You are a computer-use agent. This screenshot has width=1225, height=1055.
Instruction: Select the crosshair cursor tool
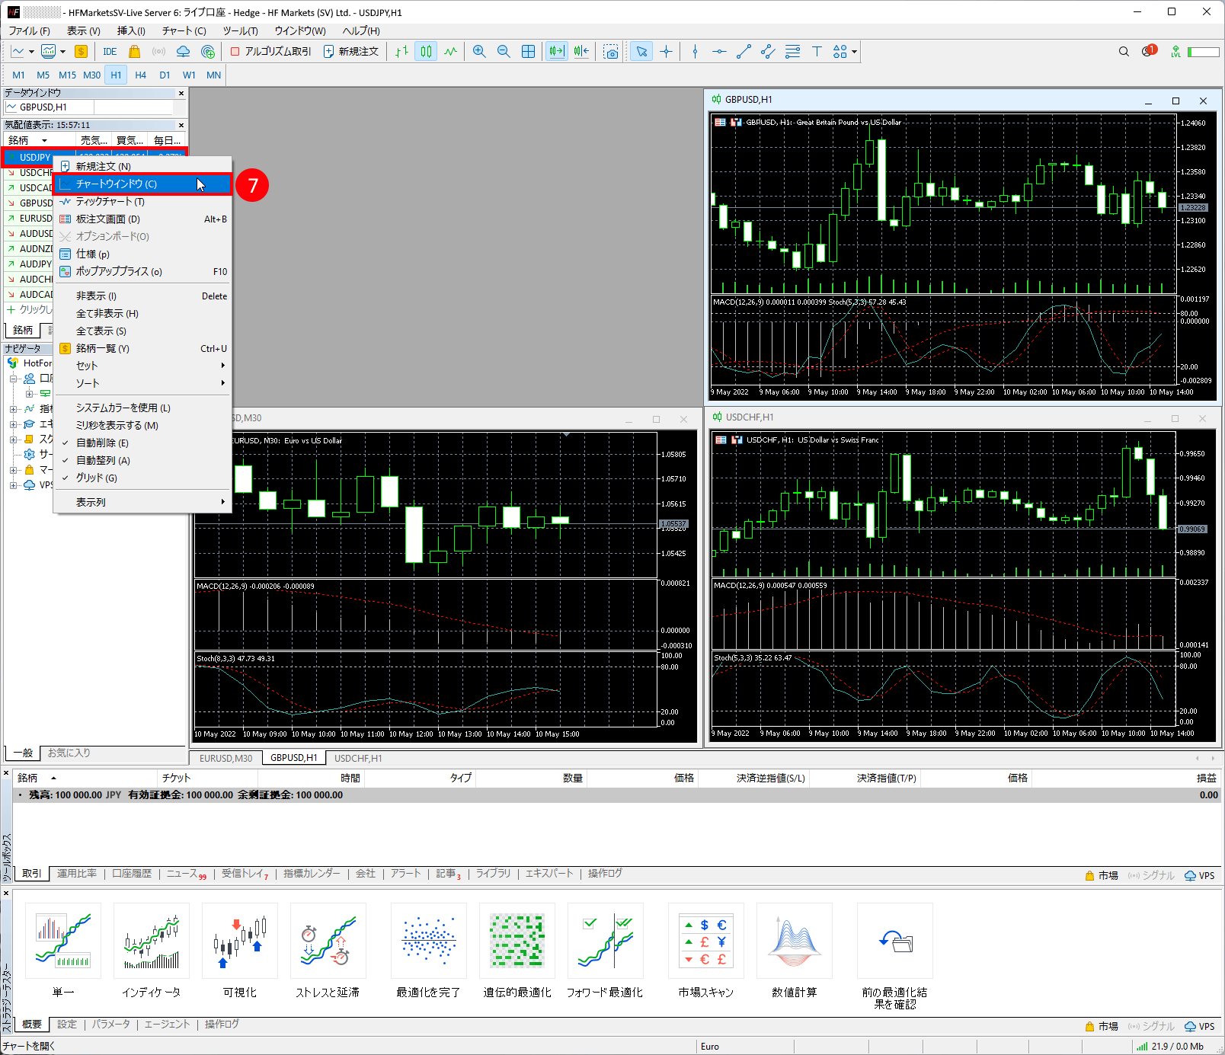[667, 51]
